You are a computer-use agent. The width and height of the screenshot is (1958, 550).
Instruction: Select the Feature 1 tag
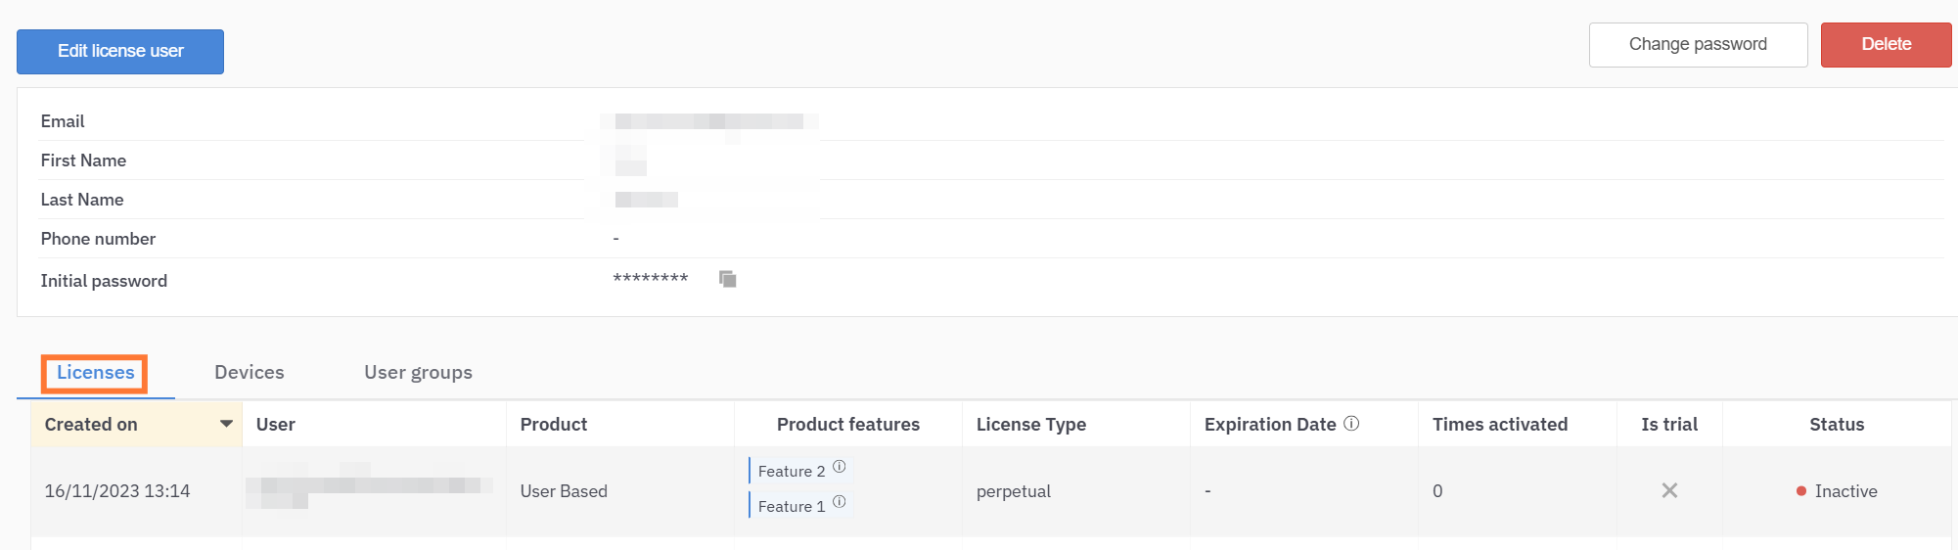pos(791,506)
